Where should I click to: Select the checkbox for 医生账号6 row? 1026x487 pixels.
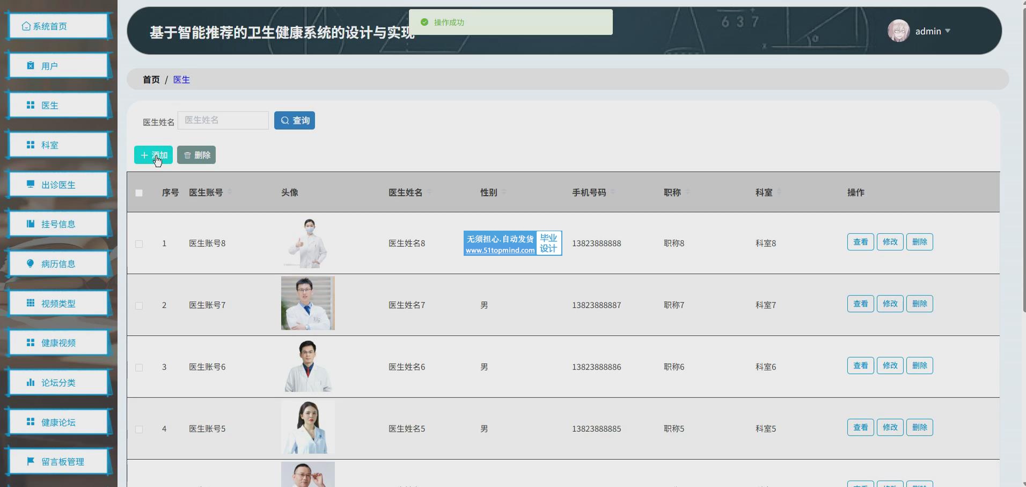click(x=139, y=367)
